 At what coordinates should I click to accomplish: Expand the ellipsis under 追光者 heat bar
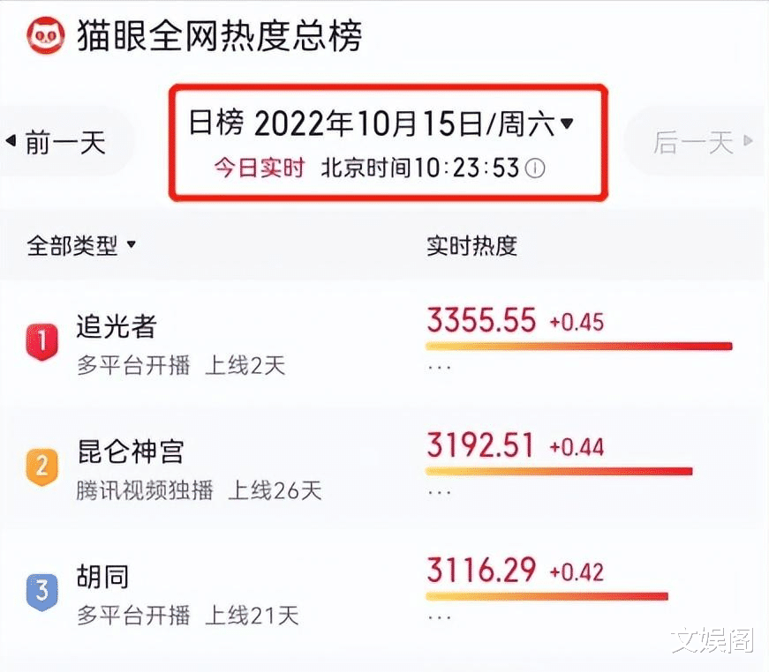coord(440,368)
